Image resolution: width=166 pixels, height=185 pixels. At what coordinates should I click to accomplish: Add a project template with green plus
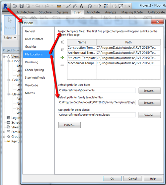point(62,57)
